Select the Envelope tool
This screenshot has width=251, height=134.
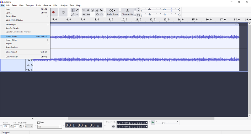point(77,10)
